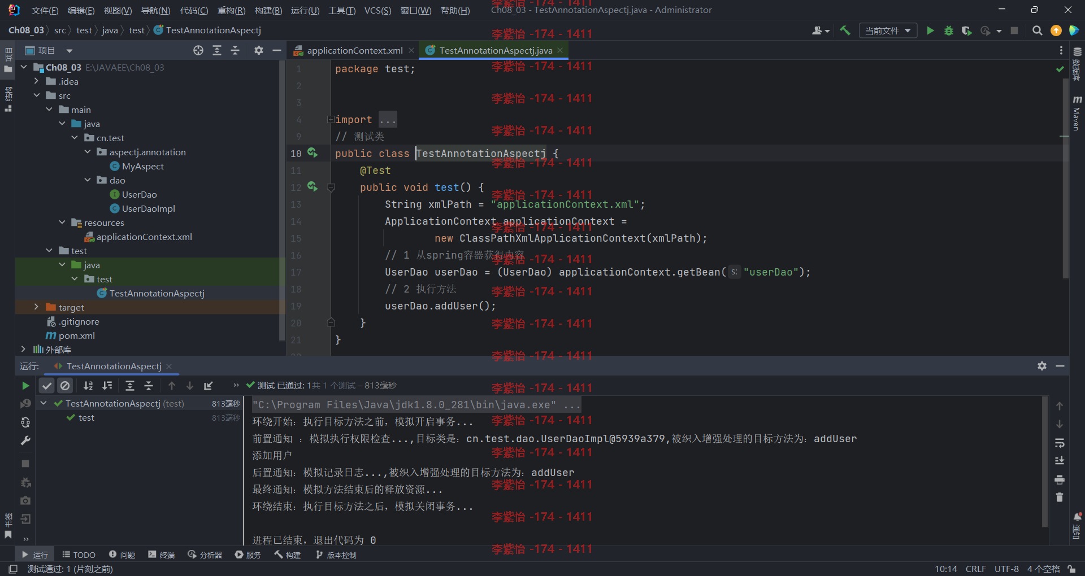1085x576 pixels.
Task: Open the 重构(R) menu
Action: [231, 10]
